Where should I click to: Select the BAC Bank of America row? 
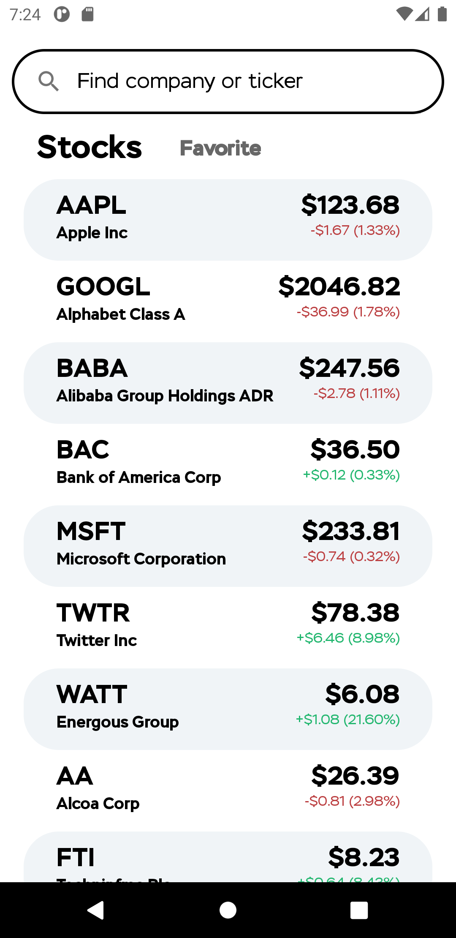coord(228,464)
